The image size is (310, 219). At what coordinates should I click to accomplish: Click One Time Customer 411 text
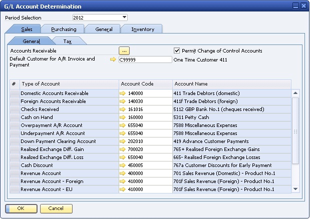tap(200, 60)
